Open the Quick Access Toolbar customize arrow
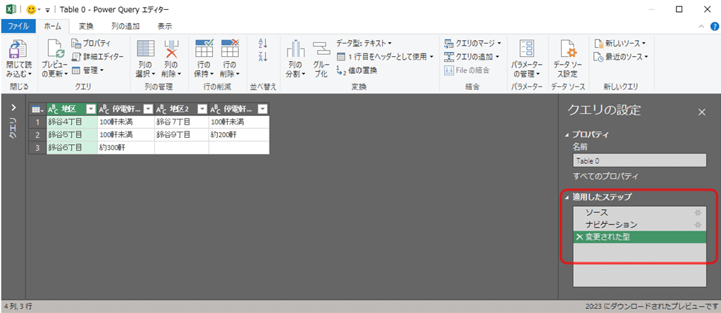 click(x=47, y=10)
